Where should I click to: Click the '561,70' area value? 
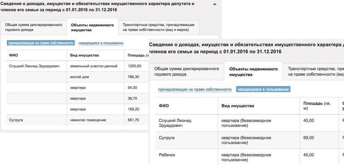(x=133, y=120)
